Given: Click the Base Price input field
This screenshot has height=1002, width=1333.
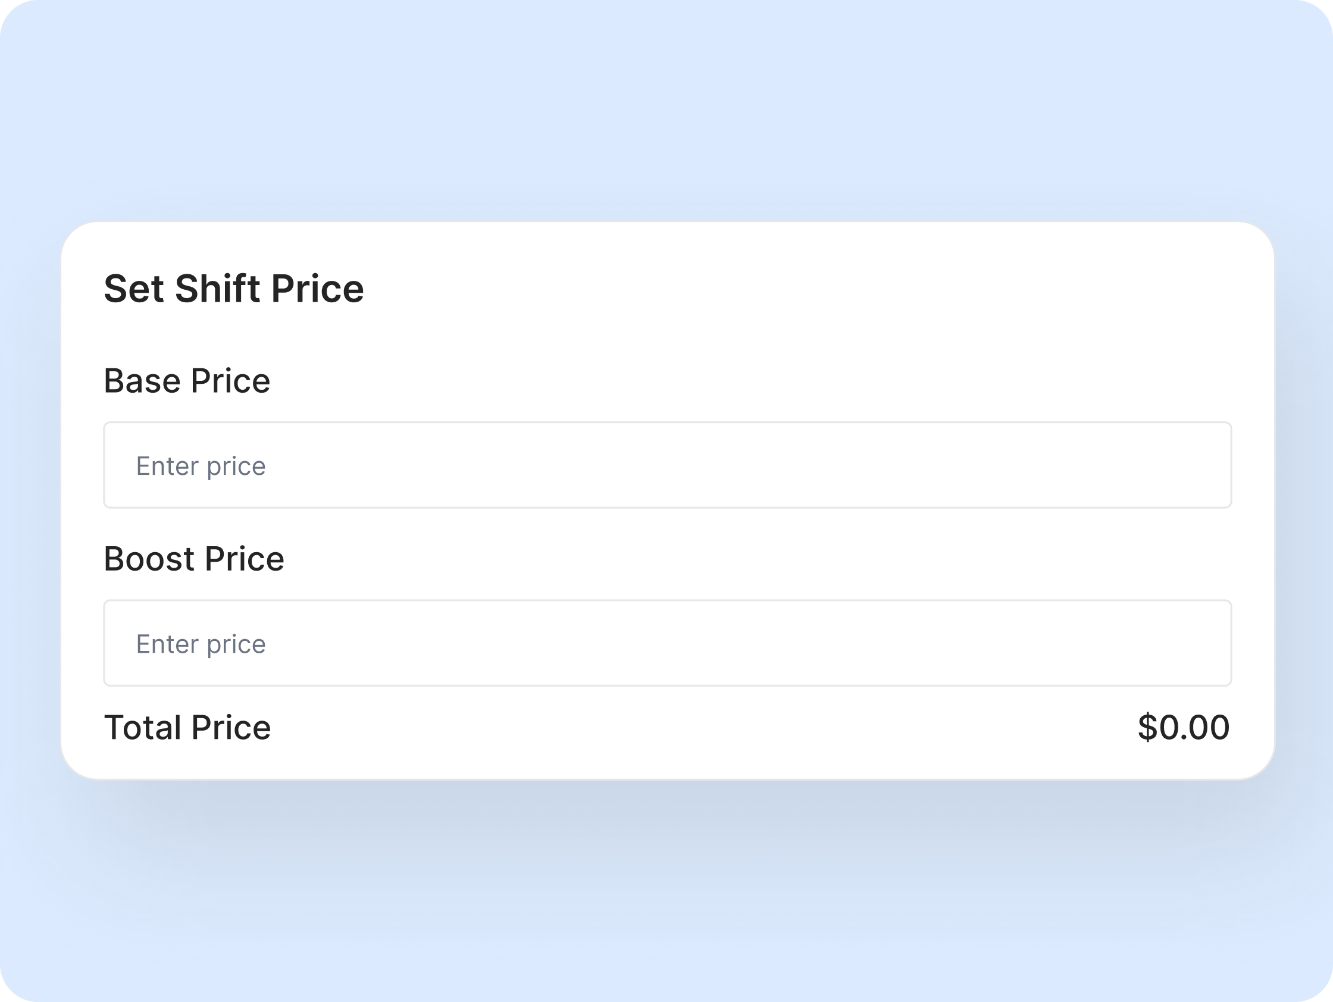Looking at the screenshot, I should [667, 465].
